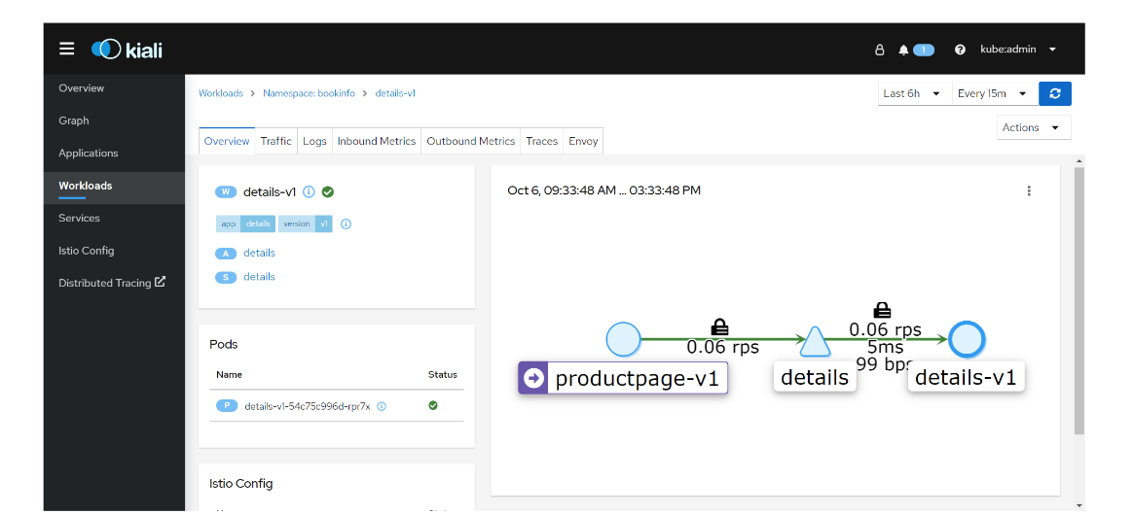Screen dimensions: 1133x514
Task: Click the P pod badge
Action: (227, 406)
